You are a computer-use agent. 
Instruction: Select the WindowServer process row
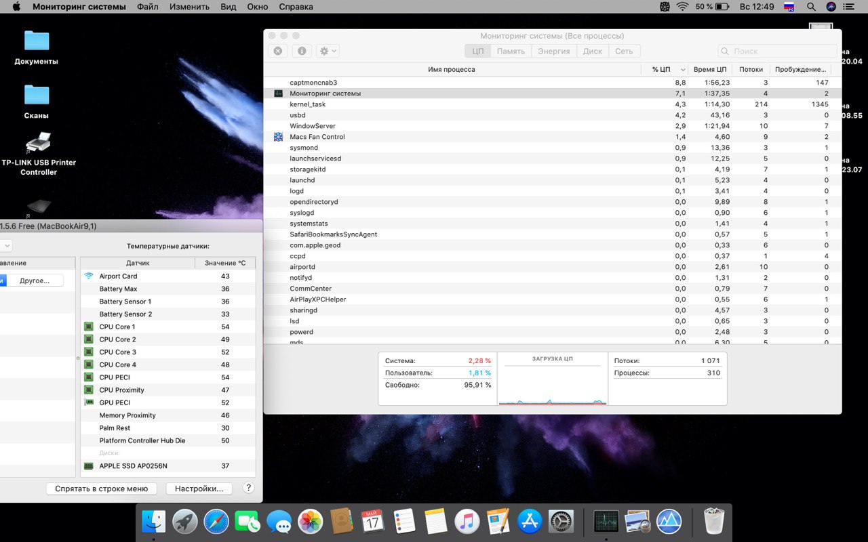[552, 126]
